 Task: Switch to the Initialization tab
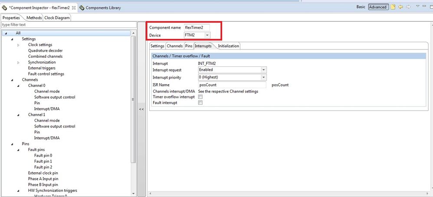228,46
